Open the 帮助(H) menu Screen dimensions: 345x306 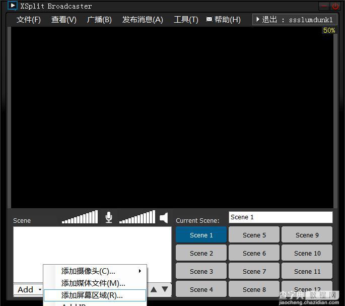click(x=228, y=20)
